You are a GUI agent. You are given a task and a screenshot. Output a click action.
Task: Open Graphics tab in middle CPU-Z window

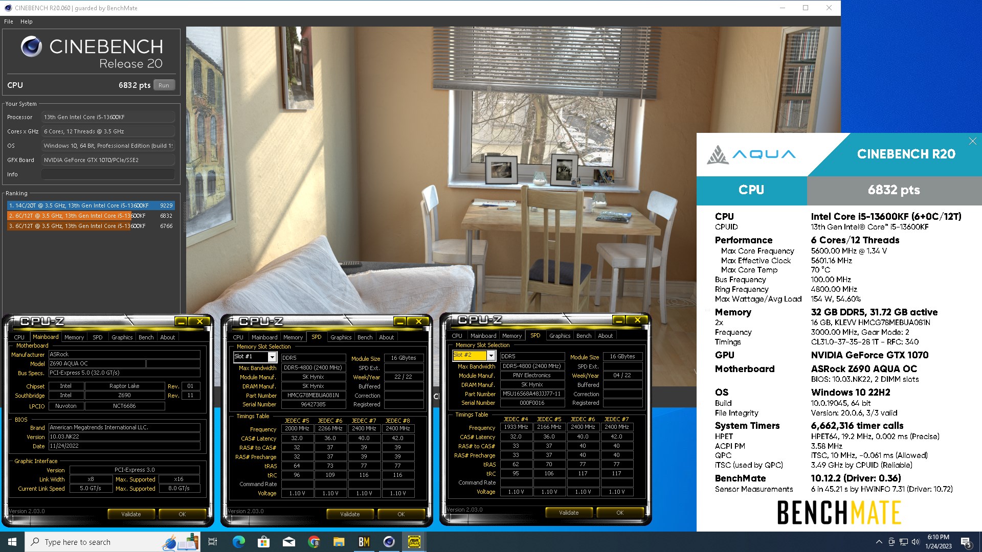coord(341,337)
